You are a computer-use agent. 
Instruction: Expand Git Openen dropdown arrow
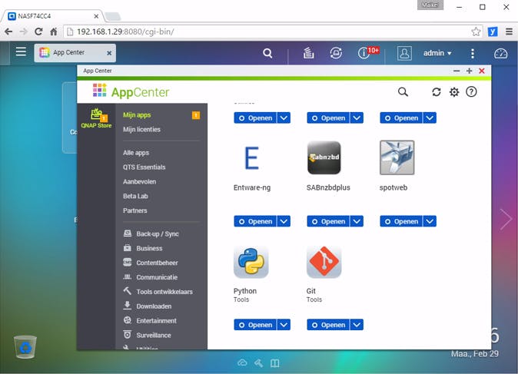point(357,325)
